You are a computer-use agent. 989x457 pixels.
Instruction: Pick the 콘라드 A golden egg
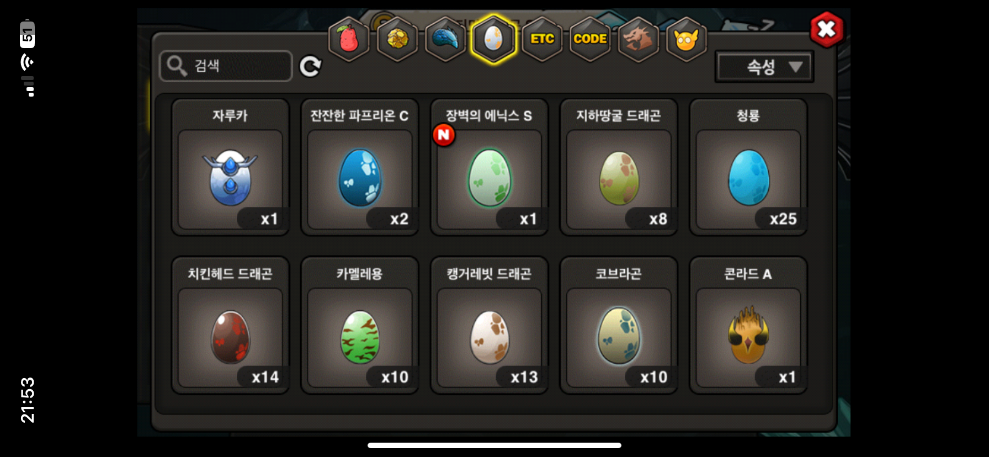pos(748,326)
